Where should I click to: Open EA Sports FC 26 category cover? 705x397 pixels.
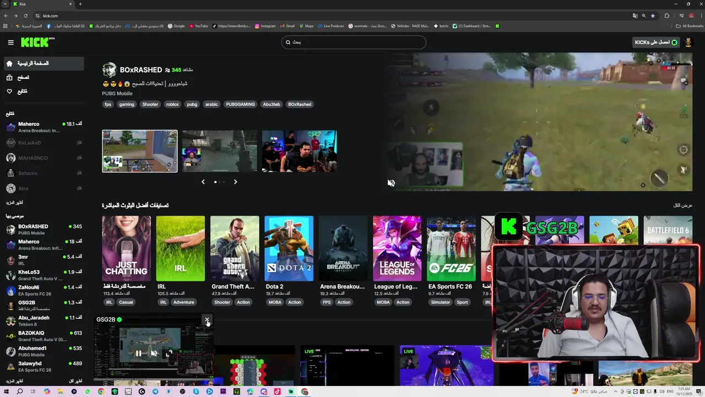(451, 248)
